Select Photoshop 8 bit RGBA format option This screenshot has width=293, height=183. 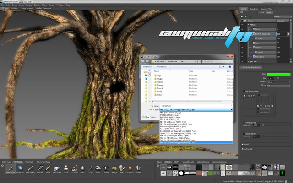point(196,127)
